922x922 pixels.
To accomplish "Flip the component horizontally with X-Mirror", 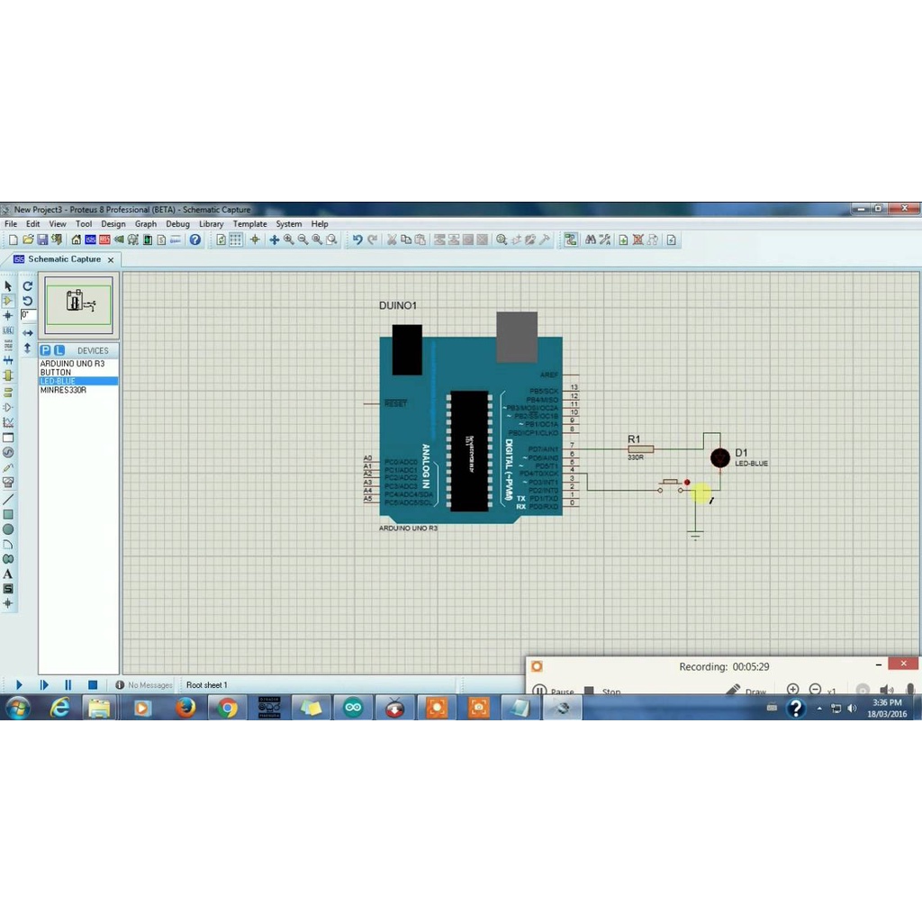I will tap(28, 333).
